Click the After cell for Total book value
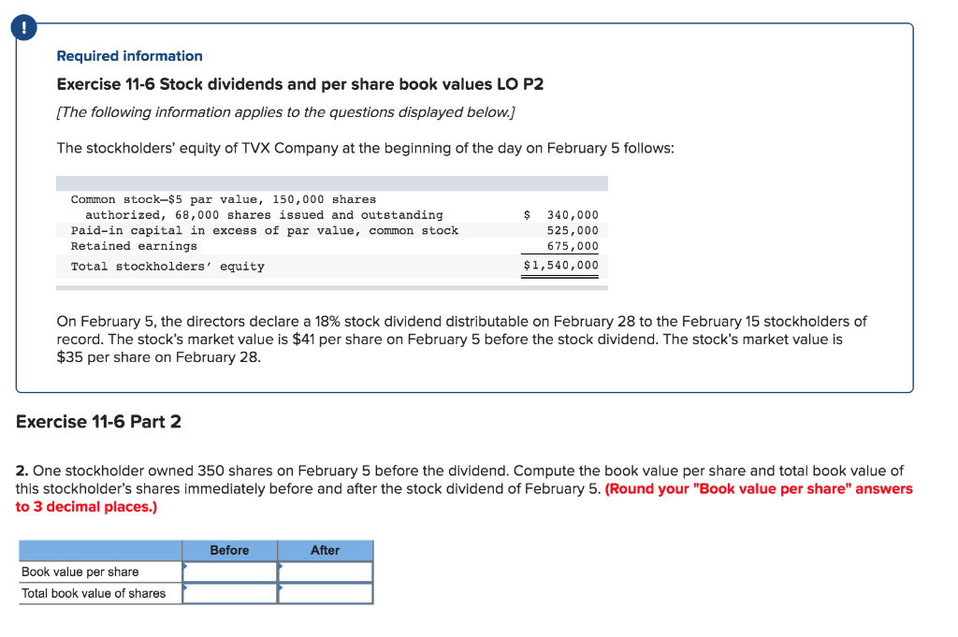This screenshot has width=958, height=637. pos(326,593)
